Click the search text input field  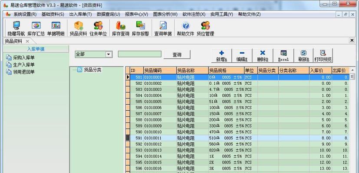pyautogui.click(x=140, y=54)
